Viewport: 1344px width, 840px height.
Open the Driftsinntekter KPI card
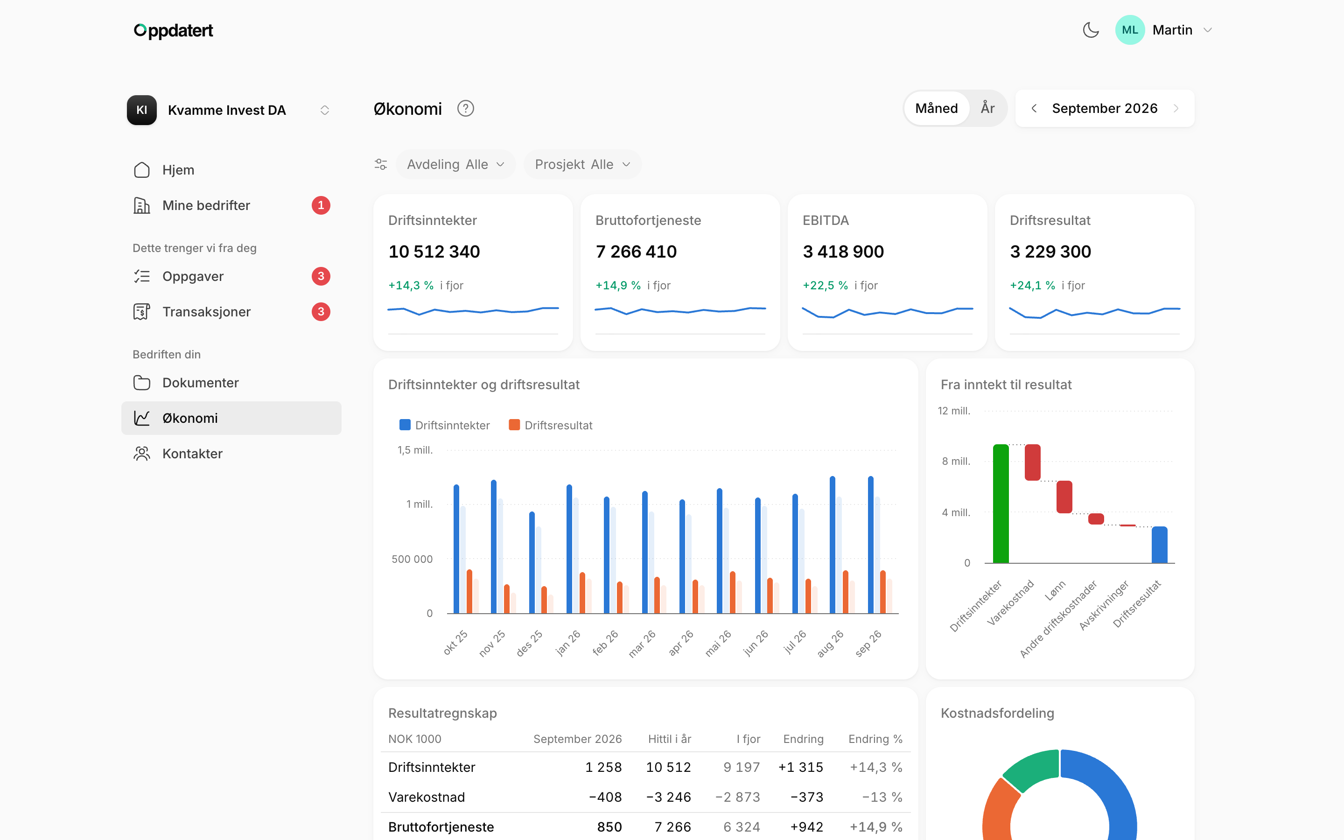coord(473,272)
